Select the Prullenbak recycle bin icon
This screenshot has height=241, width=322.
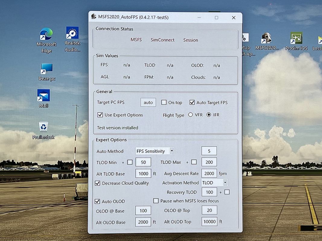point(43,130)
